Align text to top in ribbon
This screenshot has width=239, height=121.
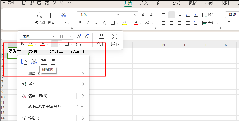tap(164, 15)
